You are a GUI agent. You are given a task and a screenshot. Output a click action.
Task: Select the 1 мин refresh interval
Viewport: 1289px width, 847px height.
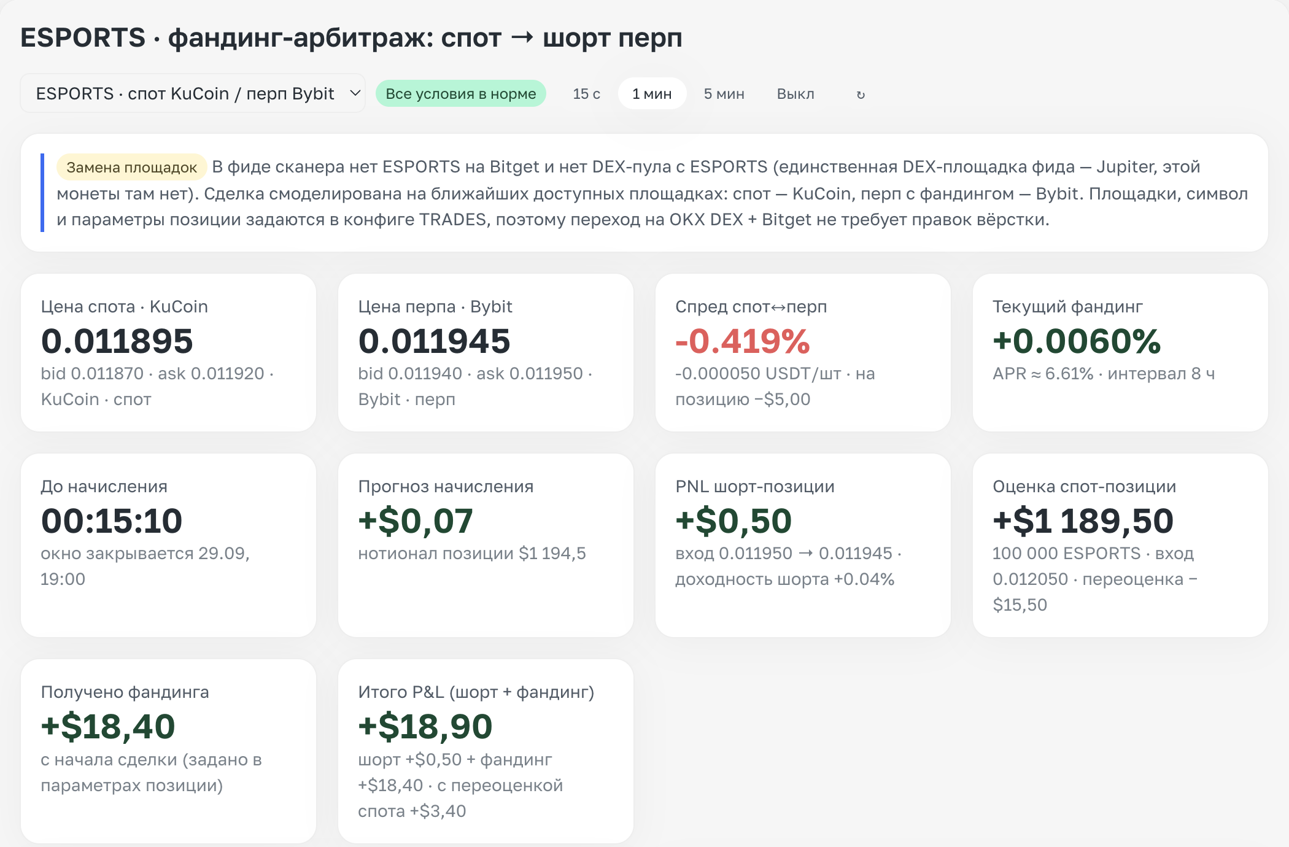click(x=652, y=94)
